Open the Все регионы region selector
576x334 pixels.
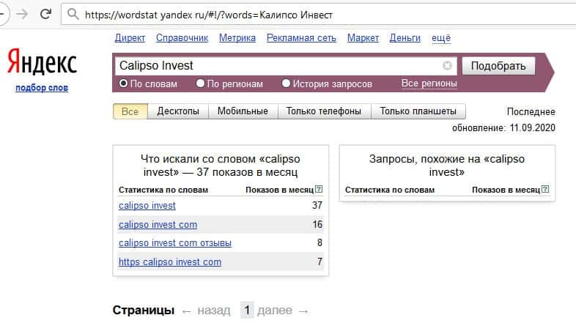tap(429, 83)
